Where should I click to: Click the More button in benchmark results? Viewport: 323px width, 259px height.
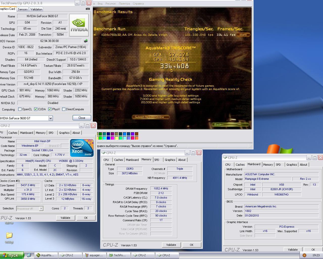pyautogui.click(x=243, y=35)
